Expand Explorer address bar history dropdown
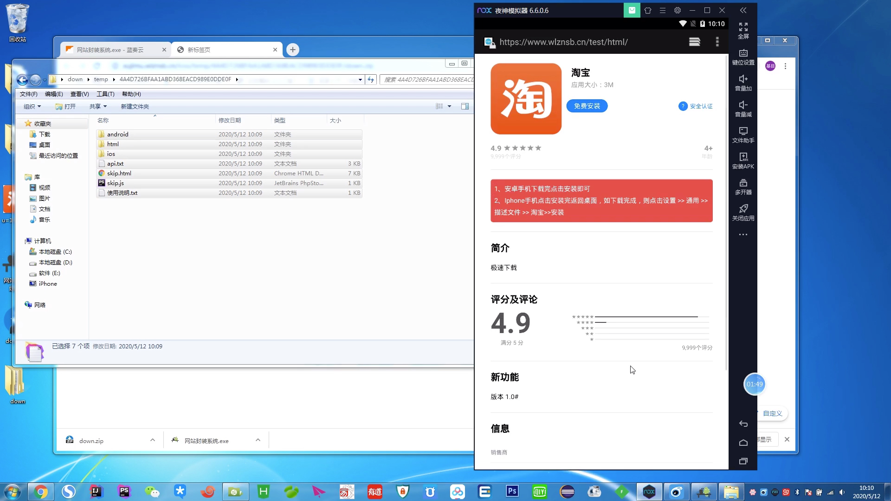The width and height of the screenshot is (891, 501). (x=360, y=79)
